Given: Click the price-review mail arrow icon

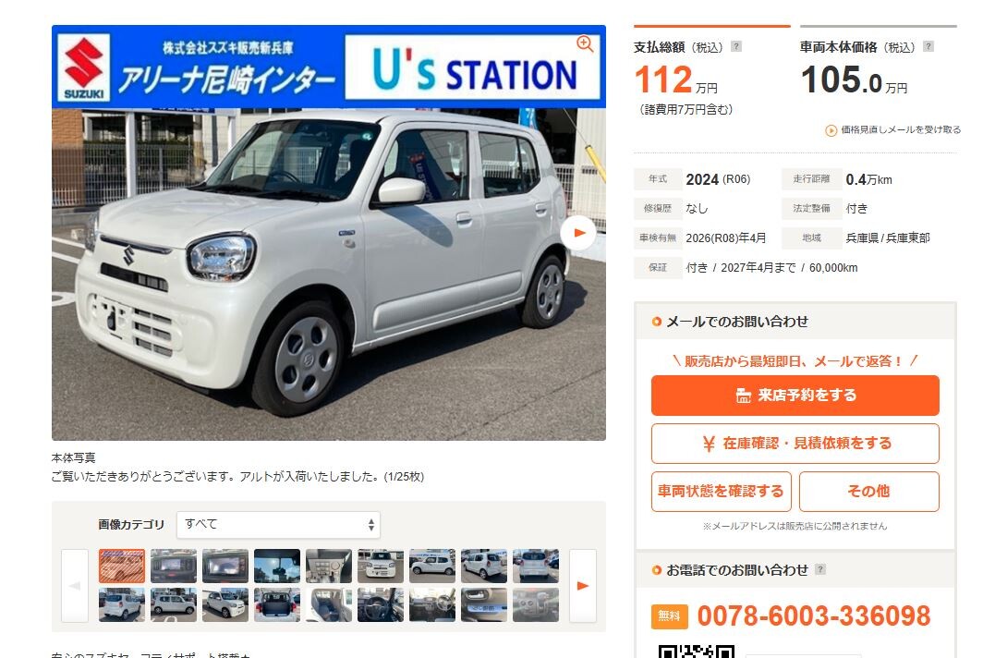Looking at the screenshot, I should coord(831,130).
